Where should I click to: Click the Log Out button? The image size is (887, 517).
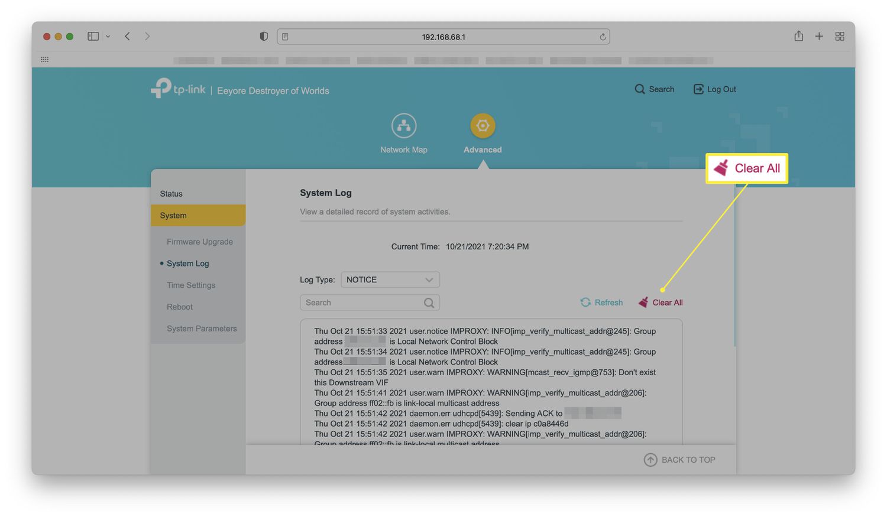point(715,89)
